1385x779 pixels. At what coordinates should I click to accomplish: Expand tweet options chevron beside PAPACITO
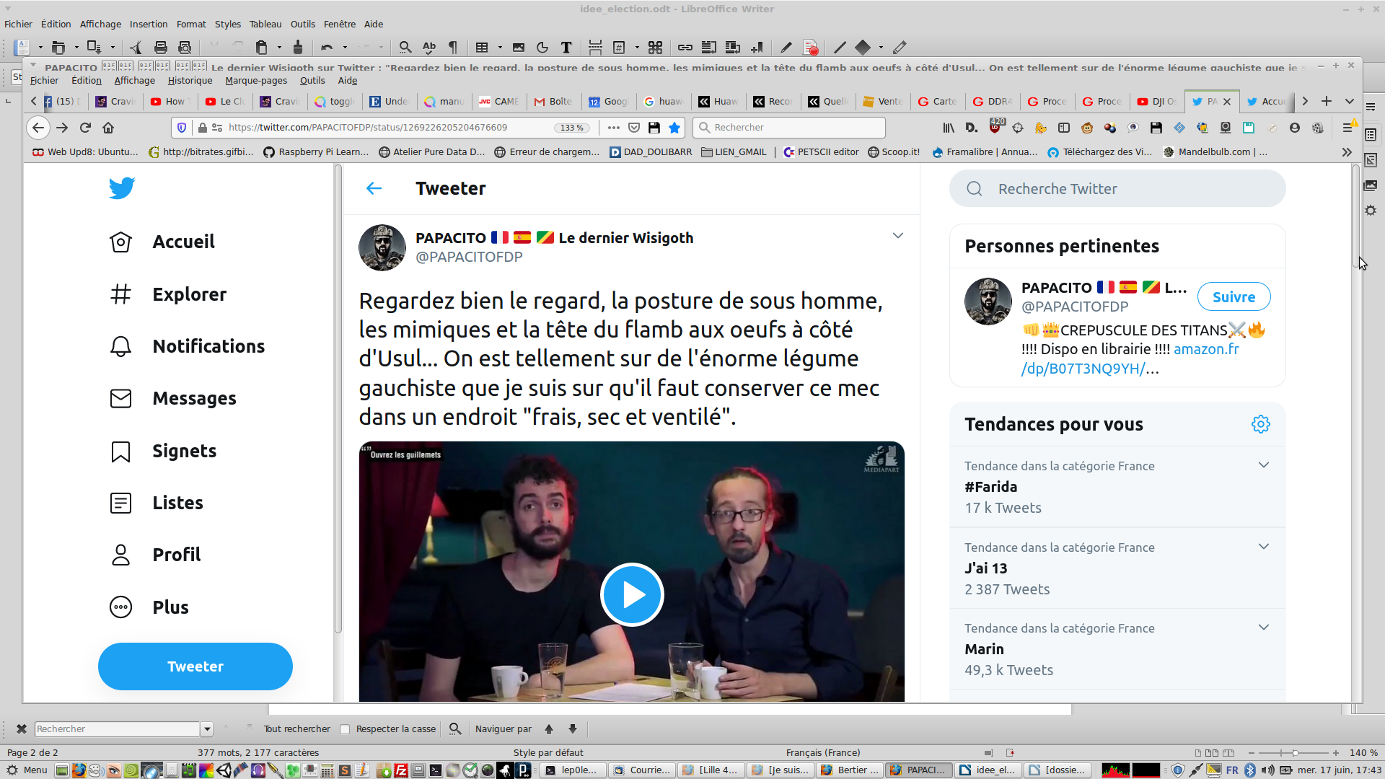coord(897,236)
